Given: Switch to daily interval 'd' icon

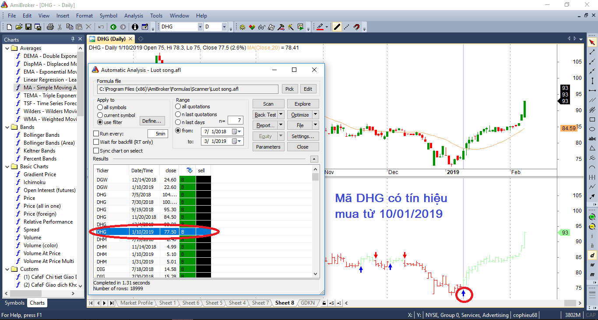Looking at the screenshot, I should point(592,255).
